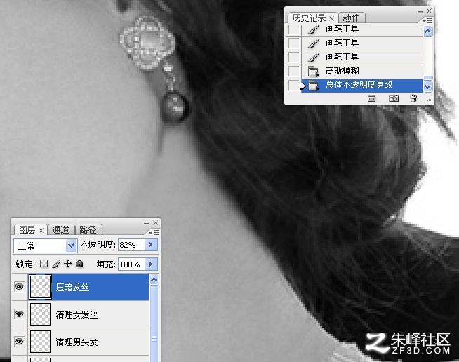Switch to the 通道 tab

(60, 229)
